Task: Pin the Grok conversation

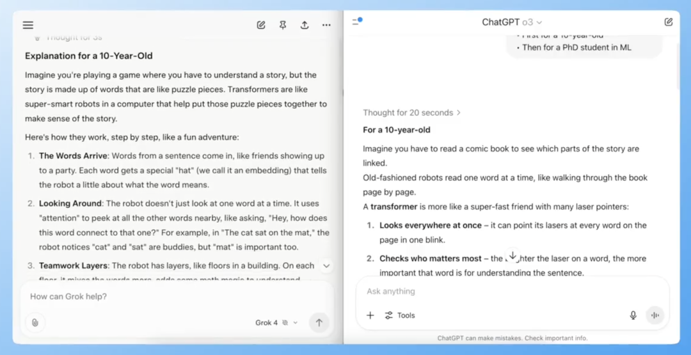Action: pyautogui.click(x=283, y=25)
